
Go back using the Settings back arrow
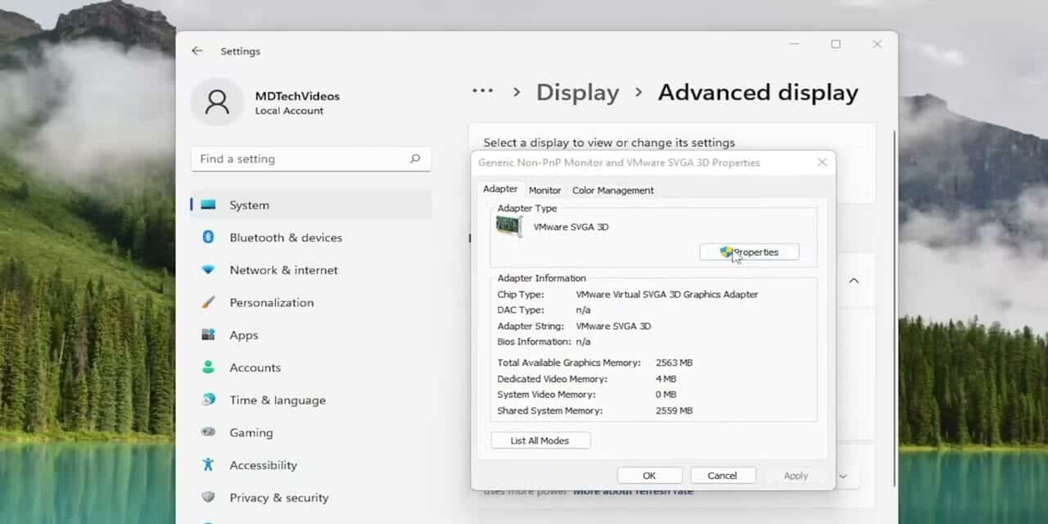(196, 51)
